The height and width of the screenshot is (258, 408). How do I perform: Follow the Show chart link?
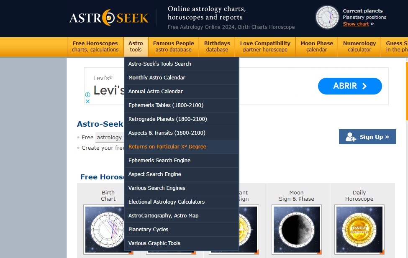(x=356, y=24)
